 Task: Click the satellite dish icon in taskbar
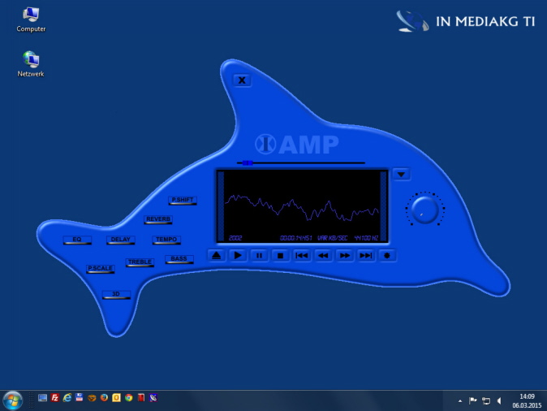coord(153,398)
